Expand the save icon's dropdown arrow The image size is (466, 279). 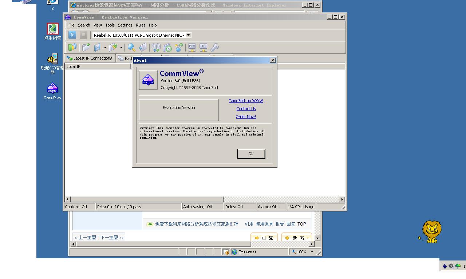pos(105,47)
